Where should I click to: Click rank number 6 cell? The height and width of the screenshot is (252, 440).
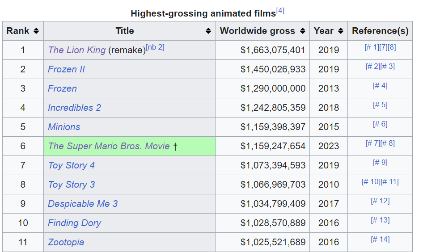pos(23,146)
